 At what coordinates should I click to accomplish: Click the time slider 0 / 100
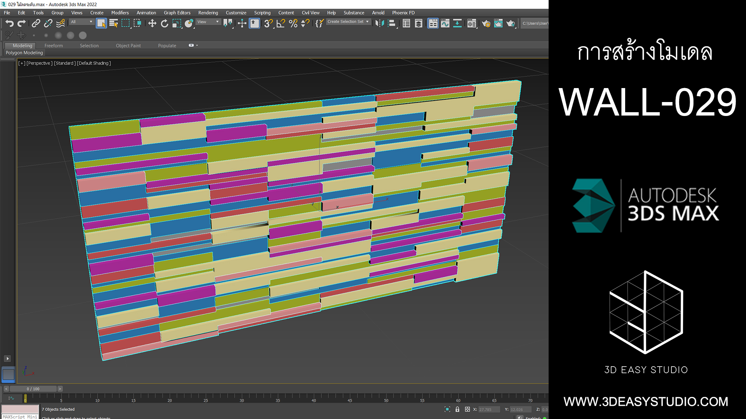pos(33,389)
